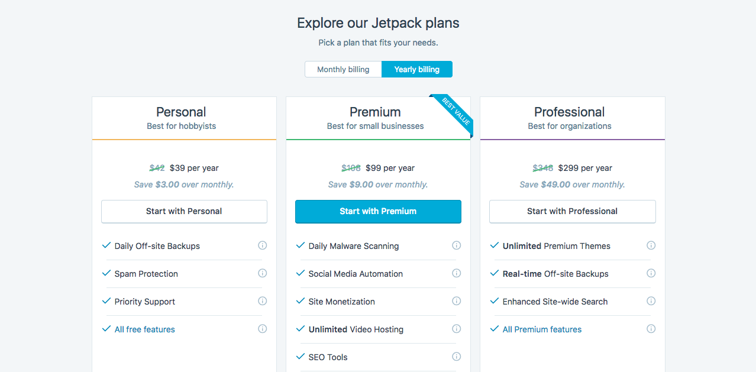This screenshot has width=756, height=372.
Task: Select Start with Professional plan button
Action: 572,211
